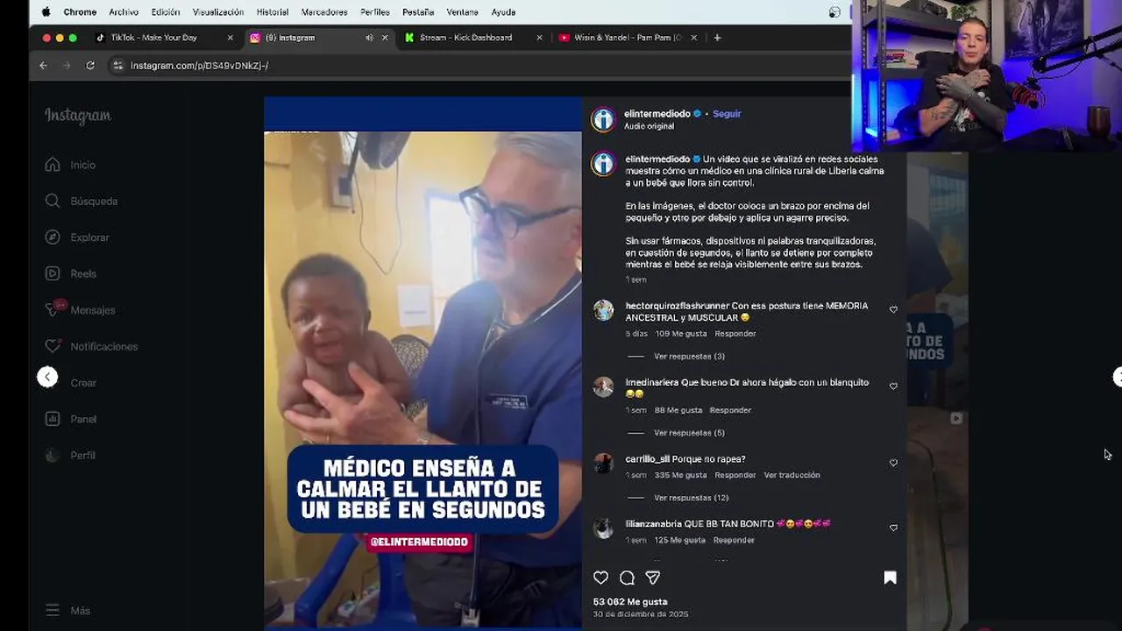This screenshot has width=1122, height=631.
Task: Reply to lmedinariera's comment
Action: point(730,410)
